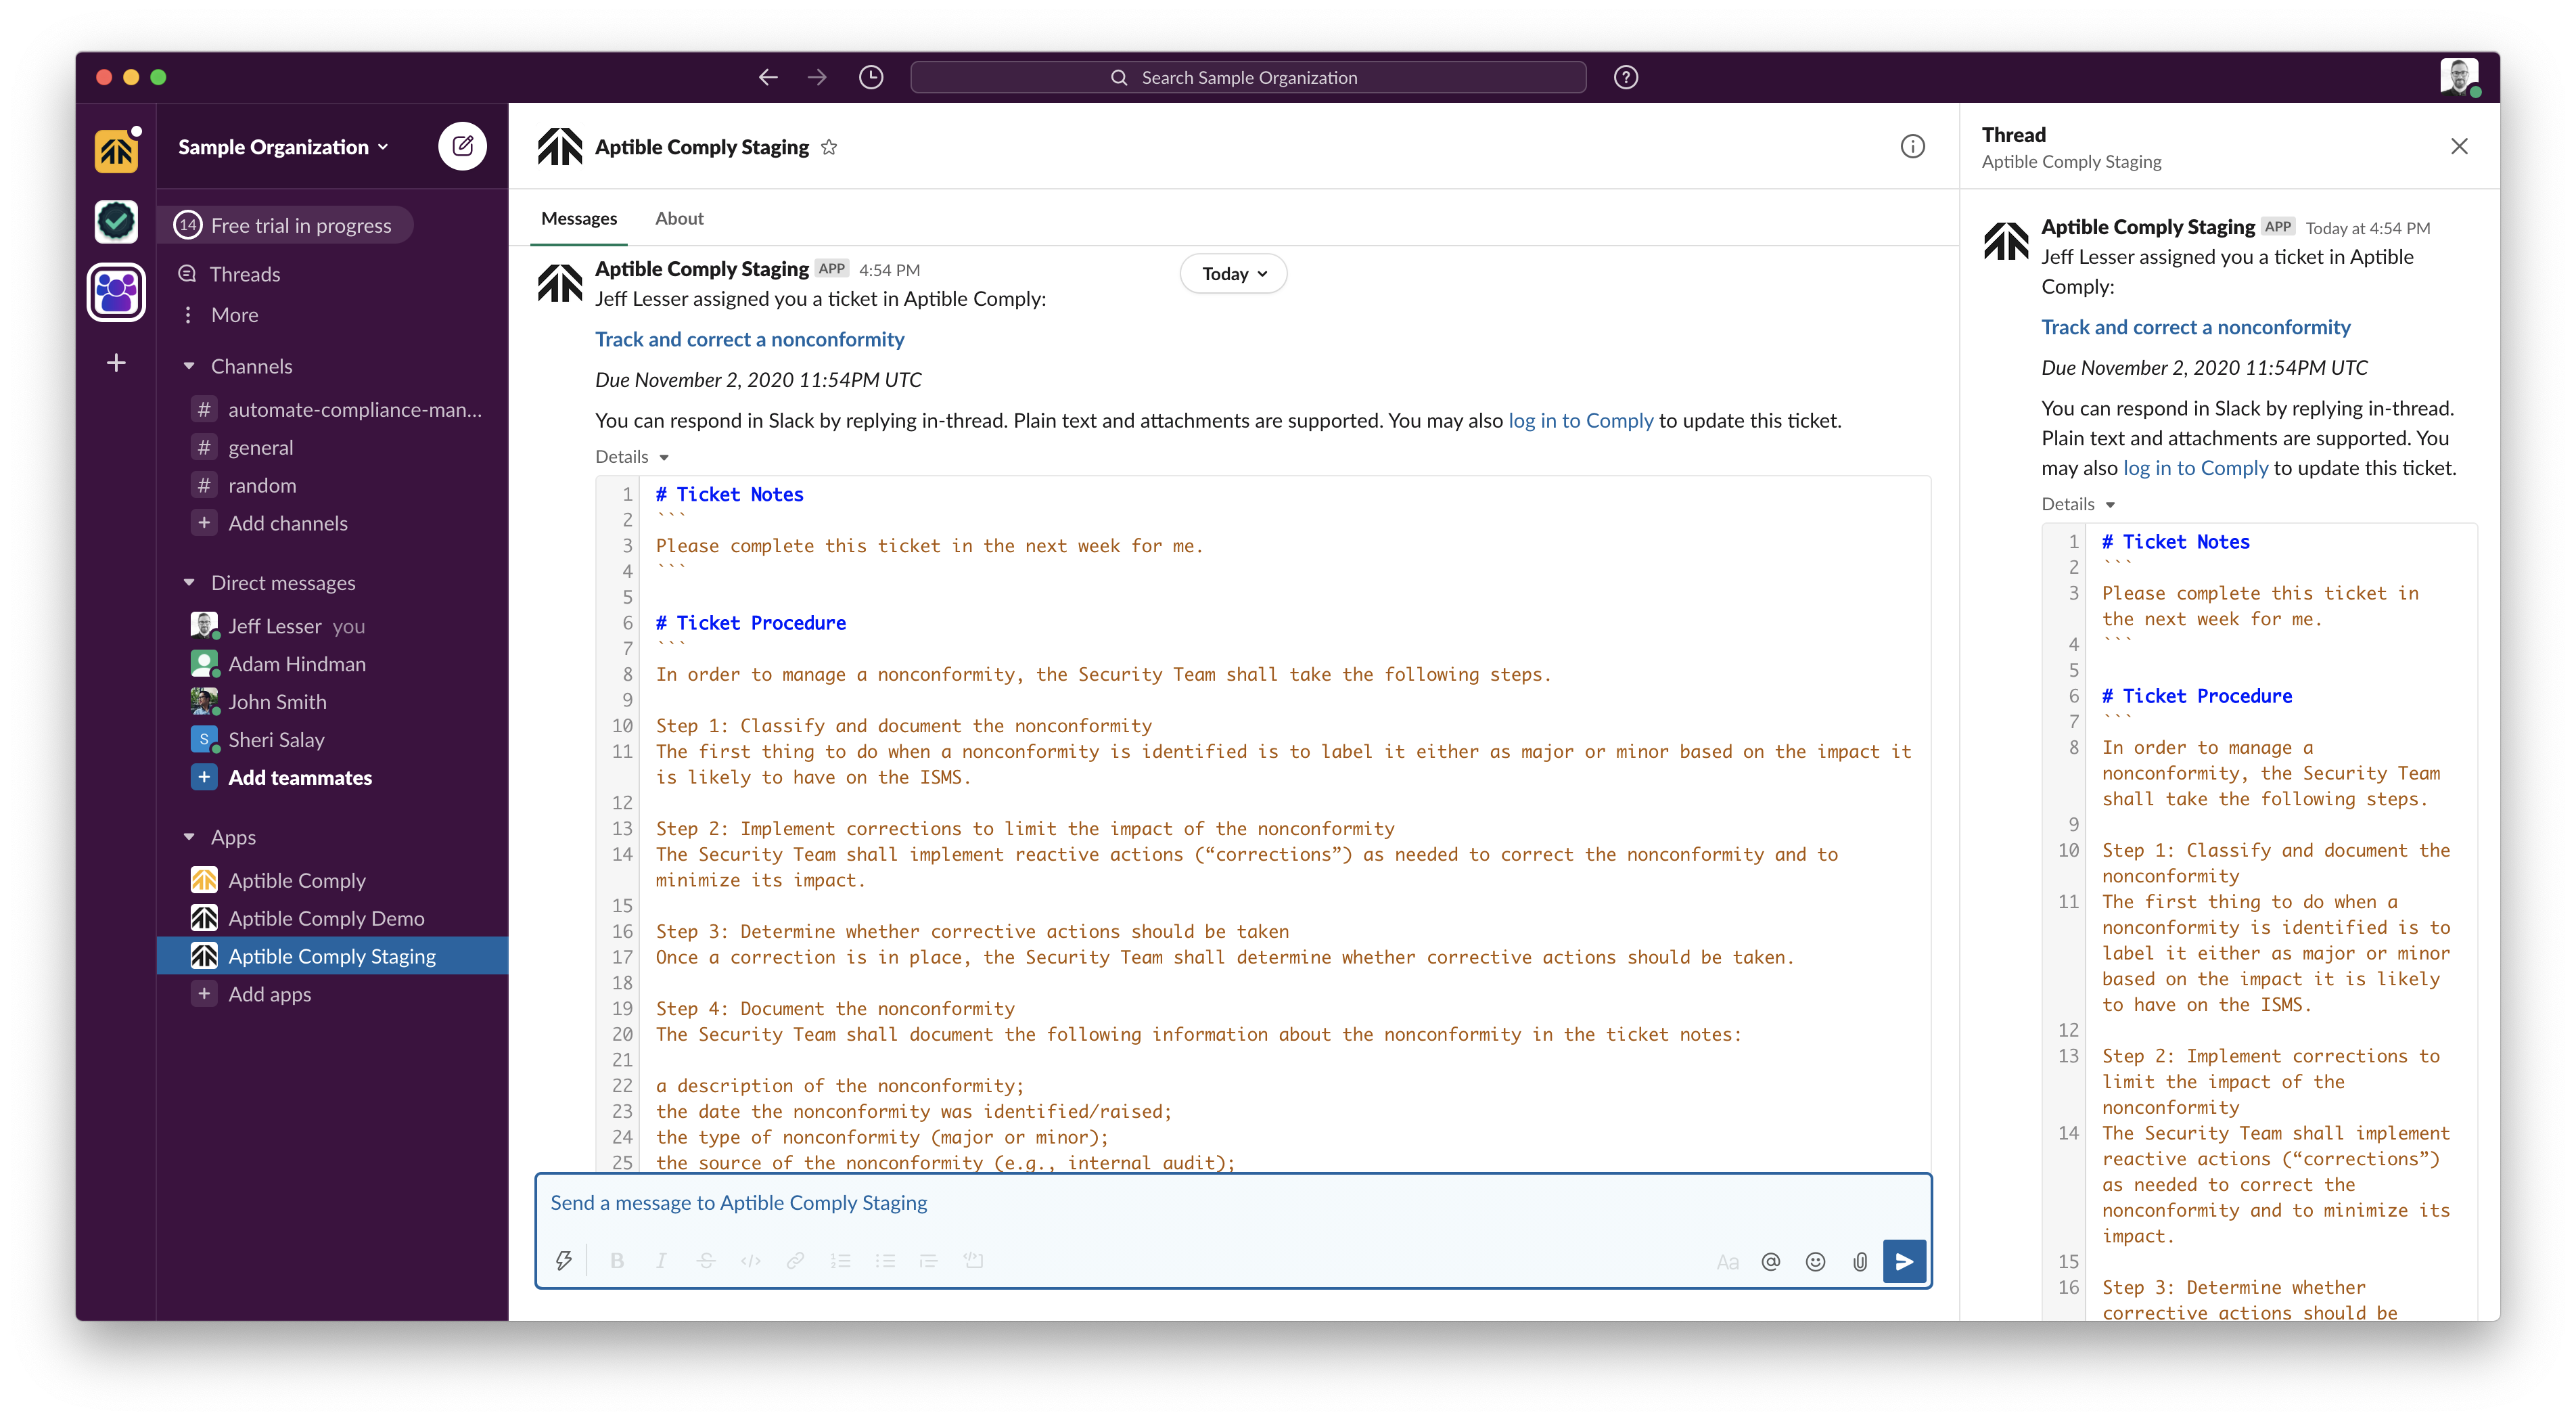This screenshot has height=1421, width=2576.
Task: Click the compose new message icon
Action: [x=462, y=147]
